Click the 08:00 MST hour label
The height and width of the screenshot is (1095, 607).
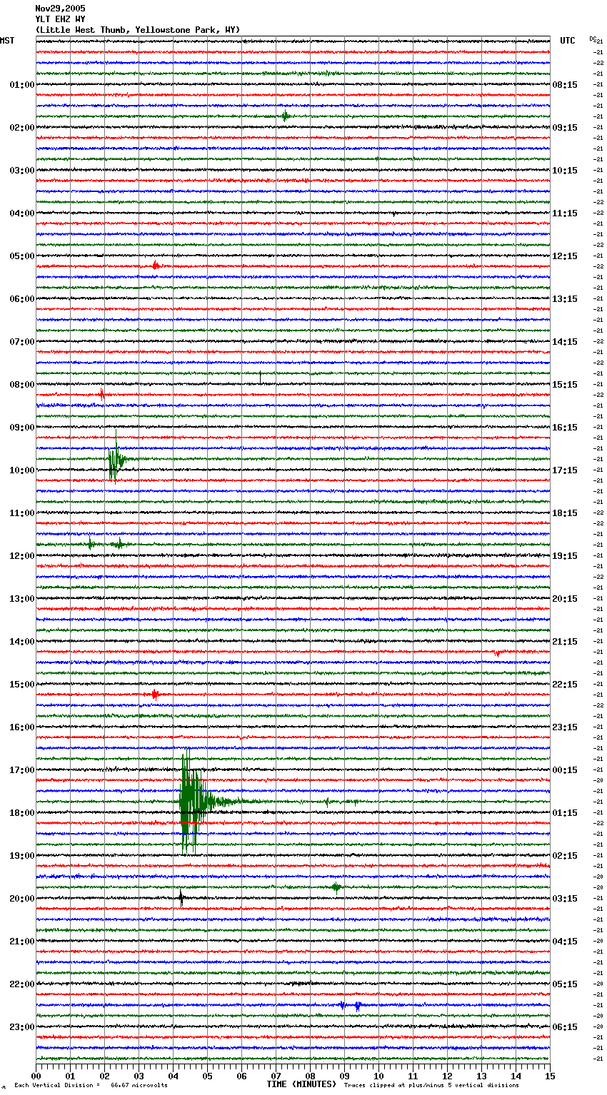click(21, 385)
